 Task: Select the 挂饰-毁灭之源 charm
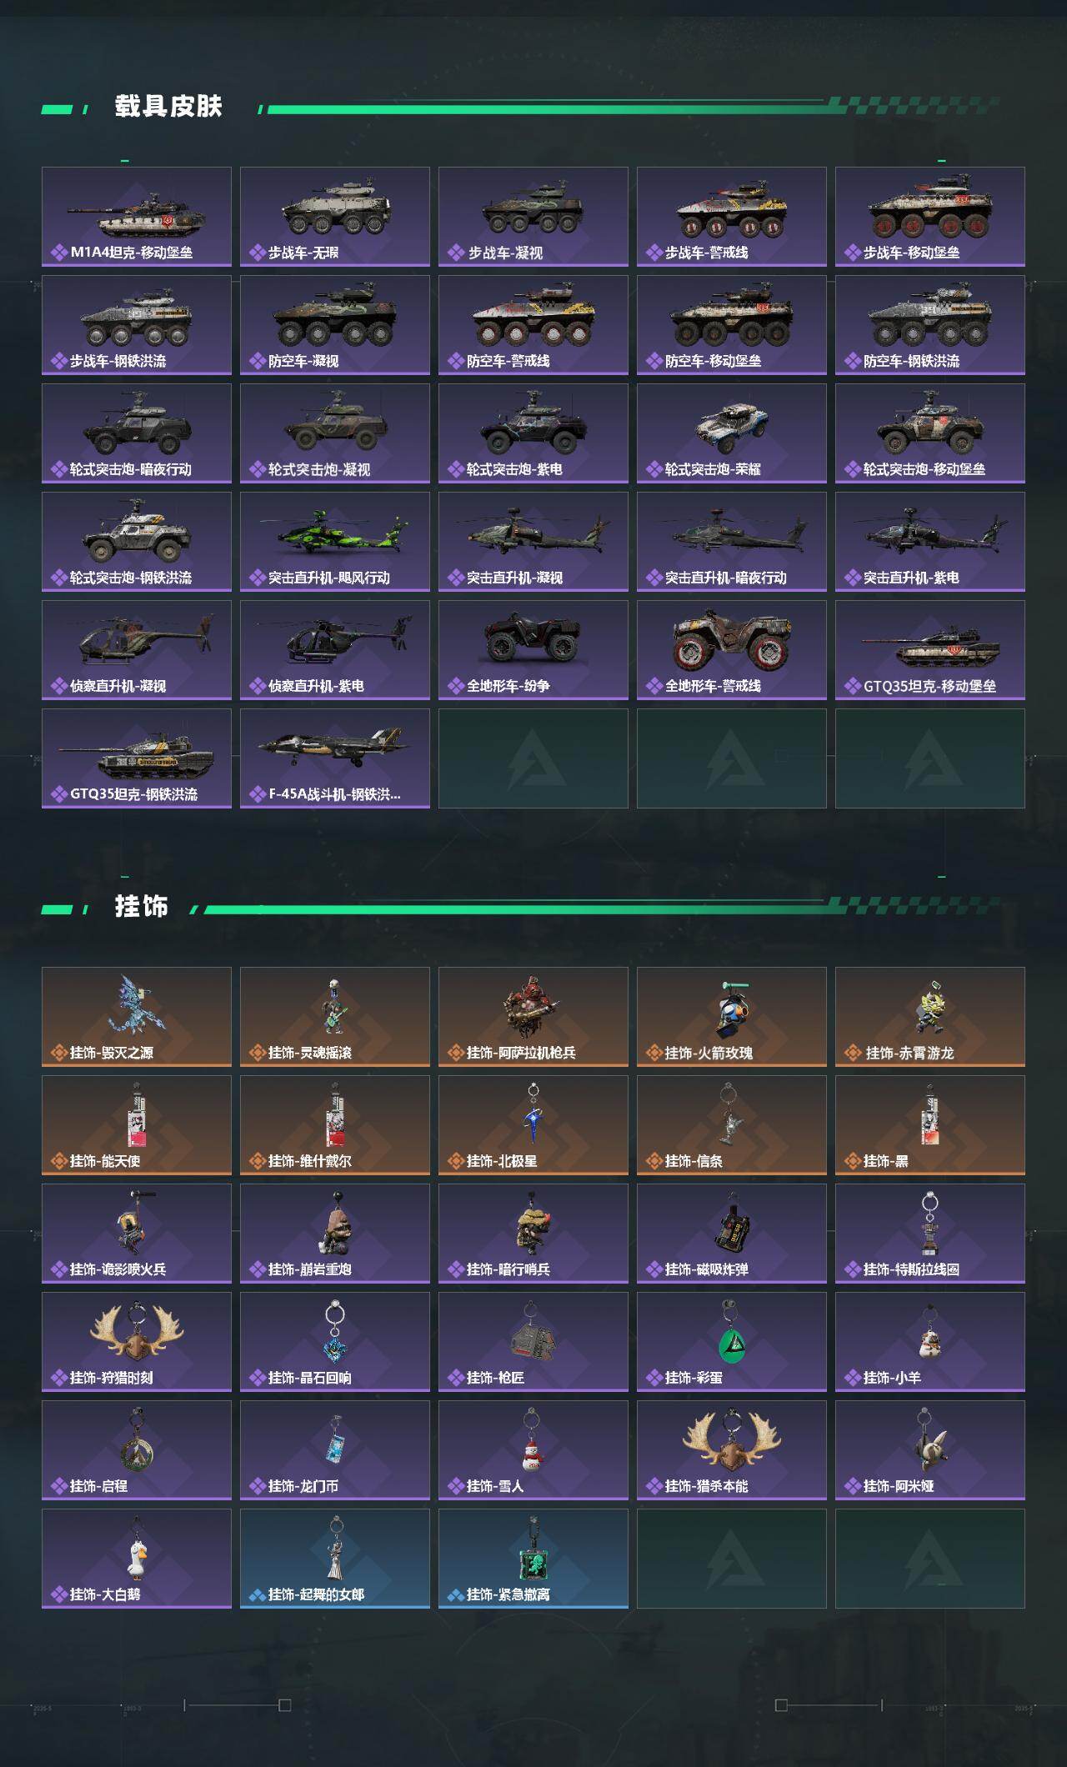(137, 1017)
